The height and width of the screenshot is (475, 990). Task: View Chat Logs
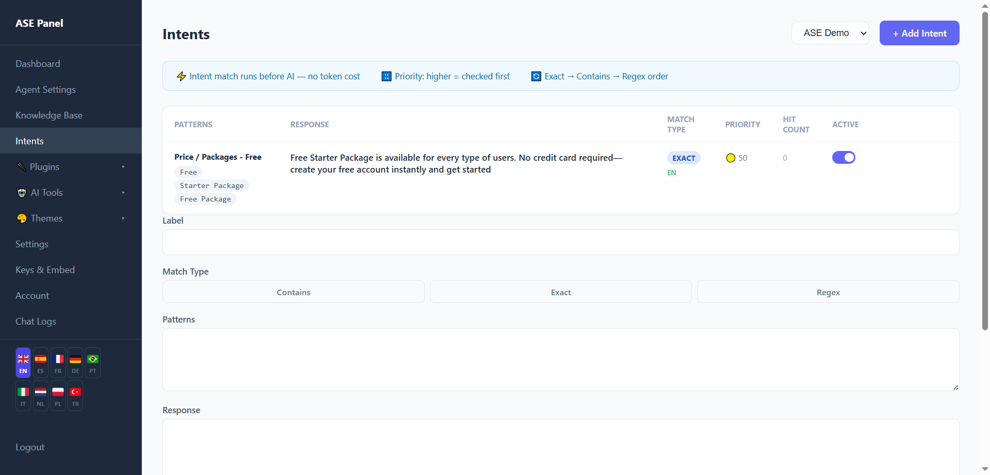click(x=71, y=321)
